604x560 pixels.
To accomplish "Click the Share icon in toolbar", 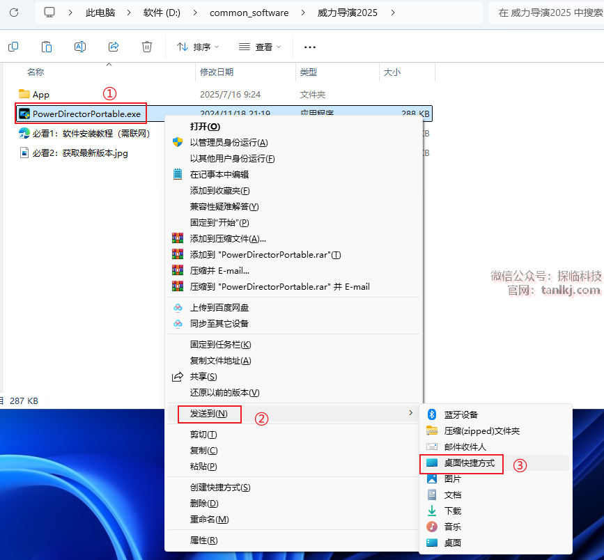I will [x=114, y=47].
